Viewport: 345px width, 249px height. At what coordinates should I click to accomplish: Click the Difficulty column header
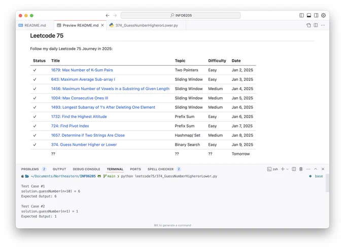click(x=217, y=61)
